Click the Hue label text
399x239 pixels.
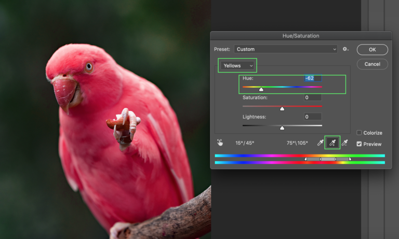[x=248, y=78]
